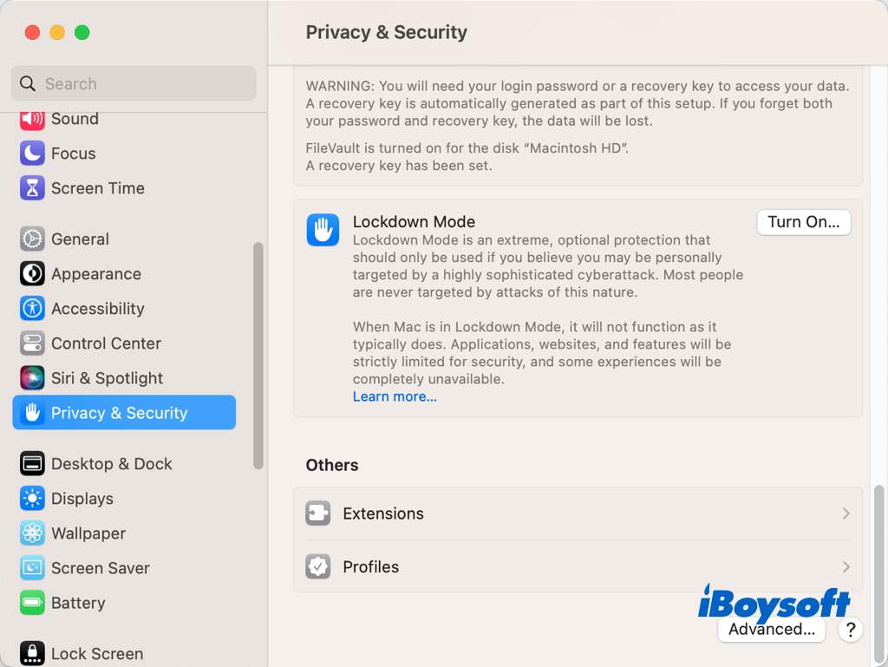Turn on Lockdown Mode
The width and height of the screenshot is (888, 667).
coord(803,222)
